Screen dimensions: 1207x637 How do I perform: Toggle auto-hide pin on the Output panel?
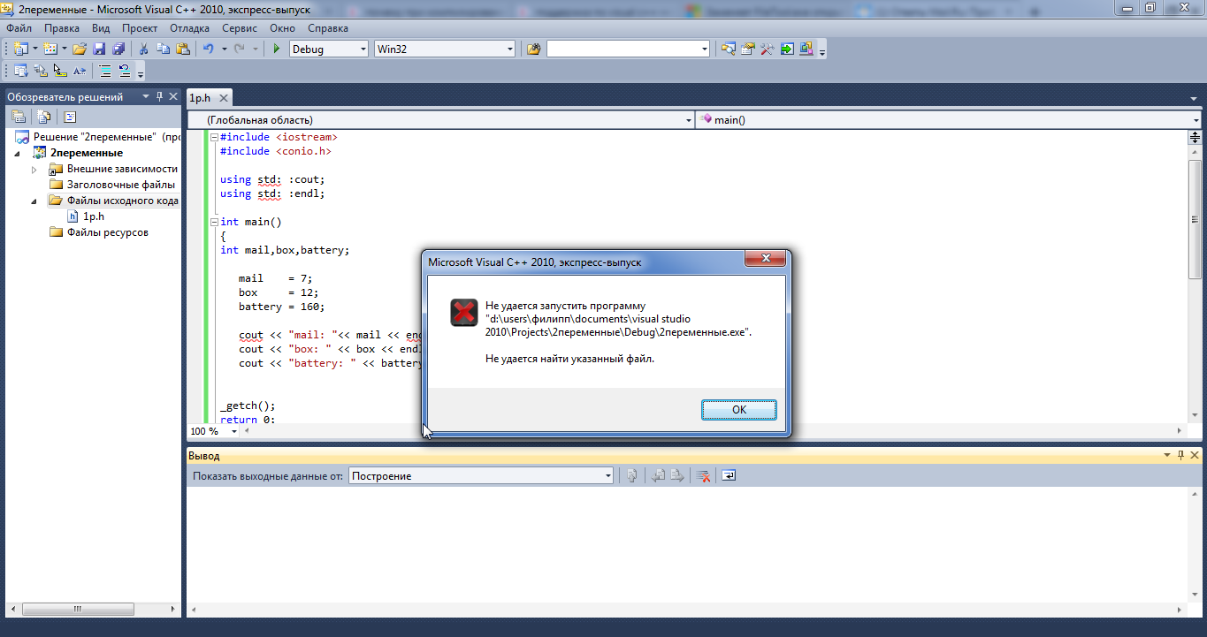(x=1180, y=455)
